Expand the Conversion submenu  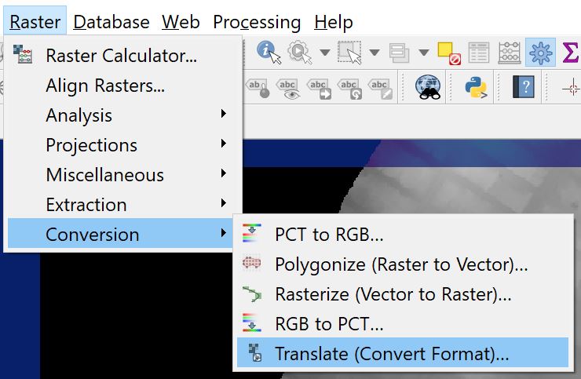pos(120,235)
